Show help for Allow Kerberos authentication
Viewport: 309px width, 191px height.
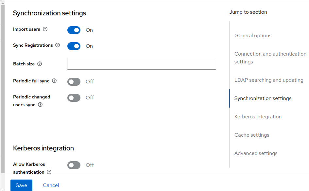click(x=49, y=172)
